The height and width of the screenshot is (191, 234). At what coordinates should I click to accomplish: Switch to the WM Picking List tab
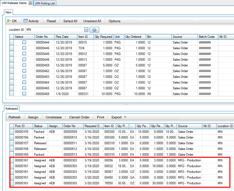click(x=45, y=3)
